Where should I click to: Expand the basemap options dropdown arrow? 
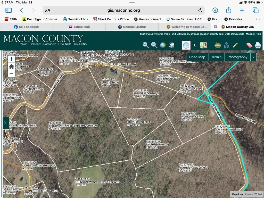(x=253, y=57)
